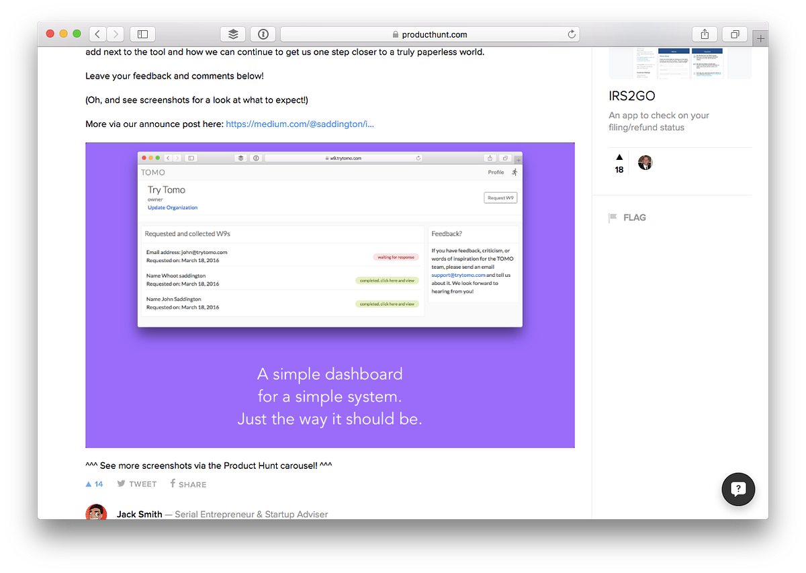Focus the producthunt.com address bar
Viewport: 806px width, 573px height.
tap(430, 34)
